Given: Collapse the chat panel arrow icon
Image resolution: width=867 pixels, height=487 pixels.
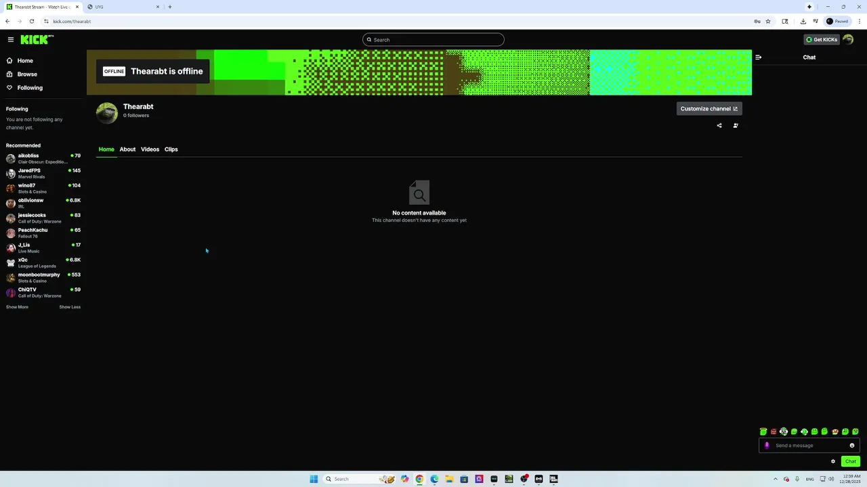Looking at the screenshot, I should click(x=758, y=57).
